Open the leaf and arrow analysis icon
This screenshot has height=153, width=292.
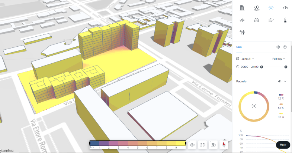coord(242,33)
